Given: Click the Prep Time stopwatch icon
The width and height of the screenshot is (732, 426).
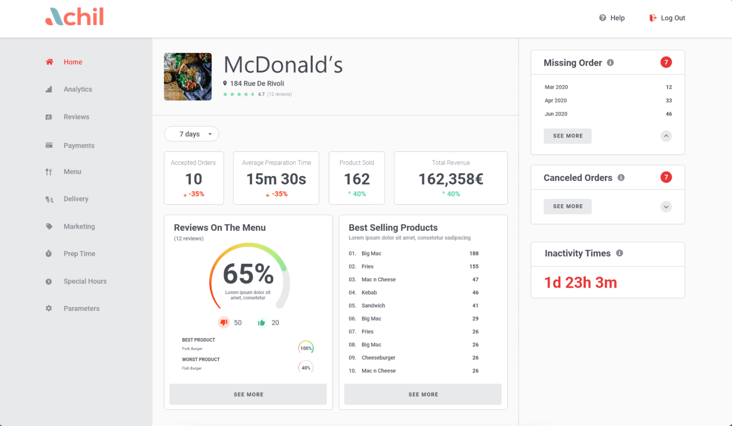Looking at the screenshot, I should click(x=49, y=254).
